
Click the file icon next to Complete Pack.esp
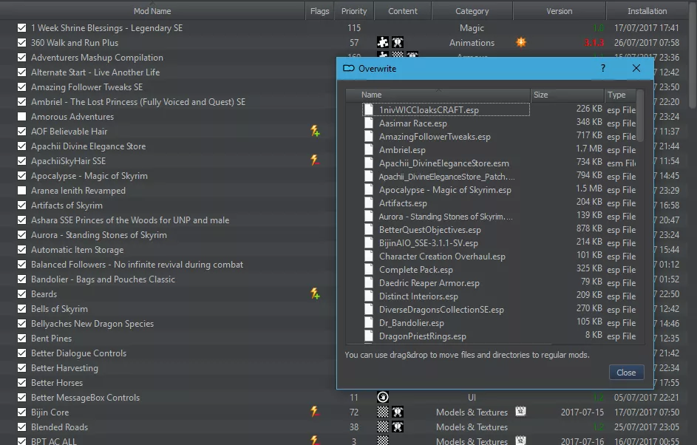coord(369,269)
